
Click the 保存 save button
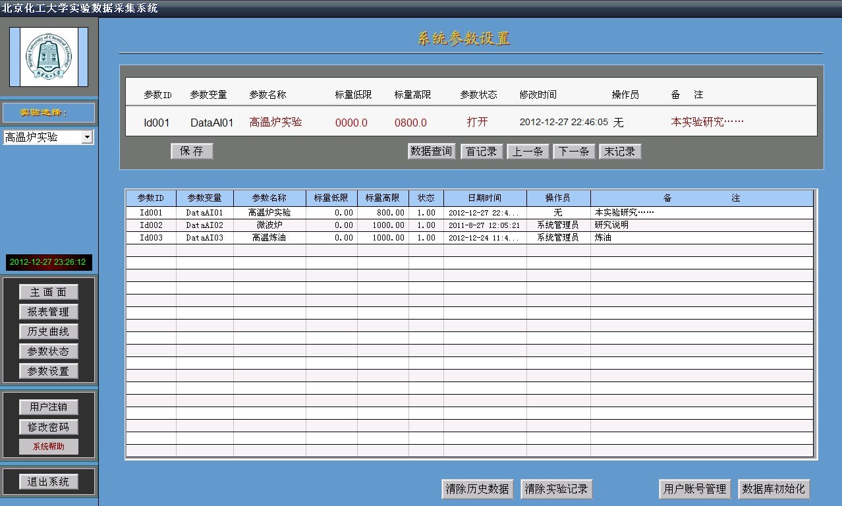(192, 152)
